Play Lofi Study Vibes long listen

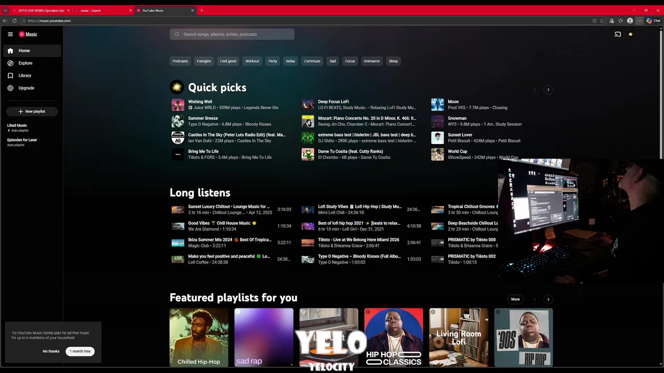tap(308, 210)
